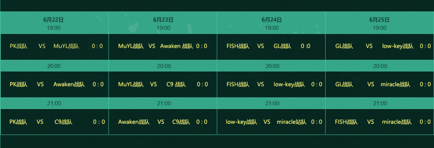Open GL战队 VS low-key战队 match
Image resolution: width=434 pixels, height=148 pixels.
coord(380,47)
